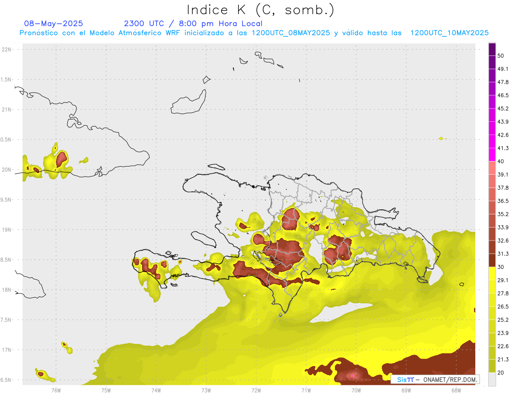The width and height of the screenshot is (512, 396).
Task: Click the "74W" longitude label
Action: 156,390
